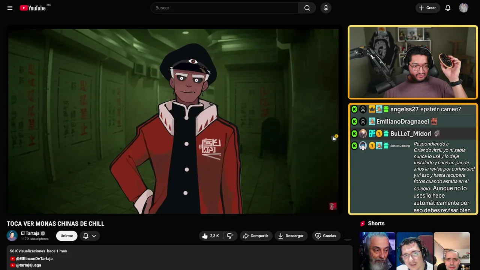Click the Kick badge beside EmilianoDragnaeel

point(354,121)
